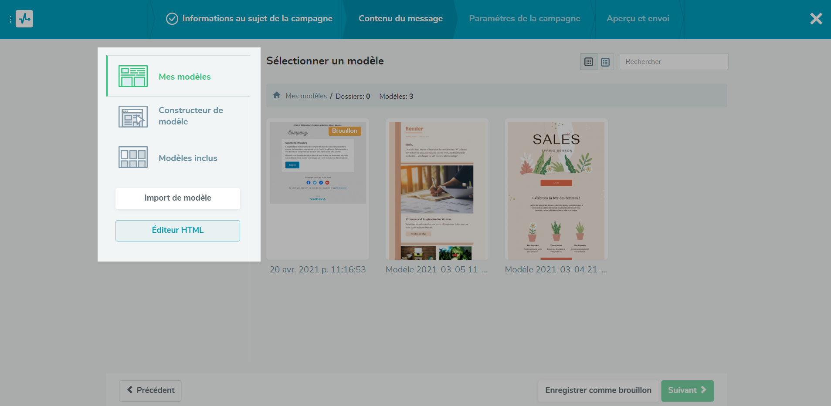Open the Aperçu et envoi step
Screen dimensions: 831x406
point(638,18)
